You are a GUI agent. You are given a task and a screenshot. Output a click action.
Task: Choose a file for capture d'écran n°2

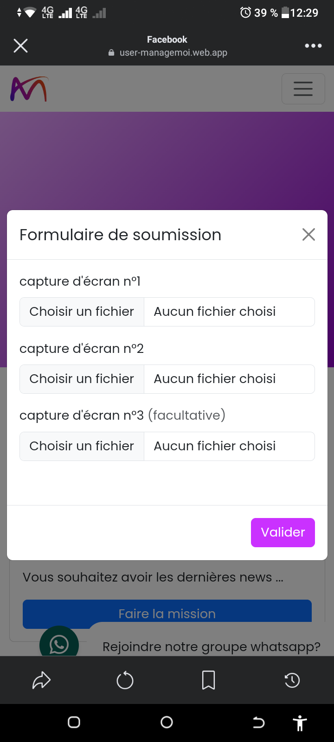coord(82,379)
